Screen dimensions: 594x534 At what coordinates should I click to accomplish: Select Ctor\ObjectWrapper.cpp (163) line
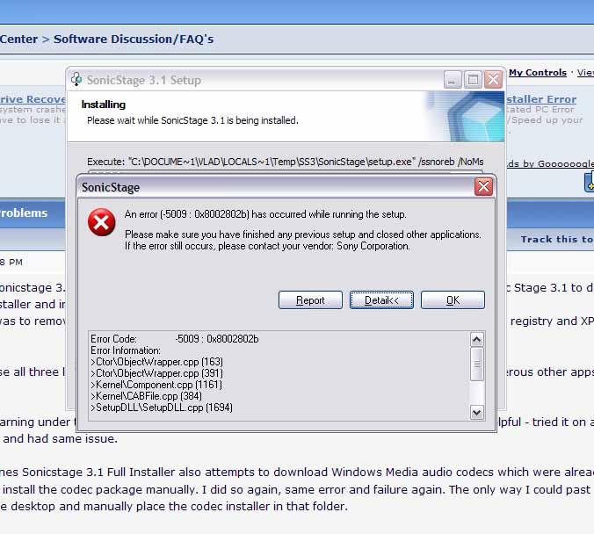coord(156,362)
